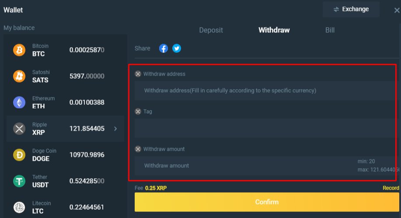This screenshot has width=401, height=218.
Task: Click into the Withdraw amount field
Action: pyautogui.click(x=245, y=166)
